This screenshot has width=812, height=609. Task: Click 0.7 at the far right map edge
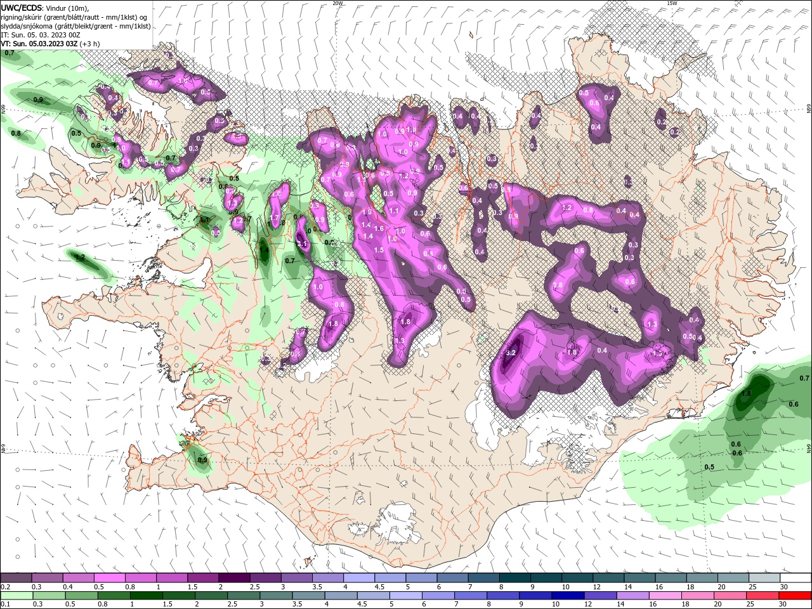(x=804, y=378)
